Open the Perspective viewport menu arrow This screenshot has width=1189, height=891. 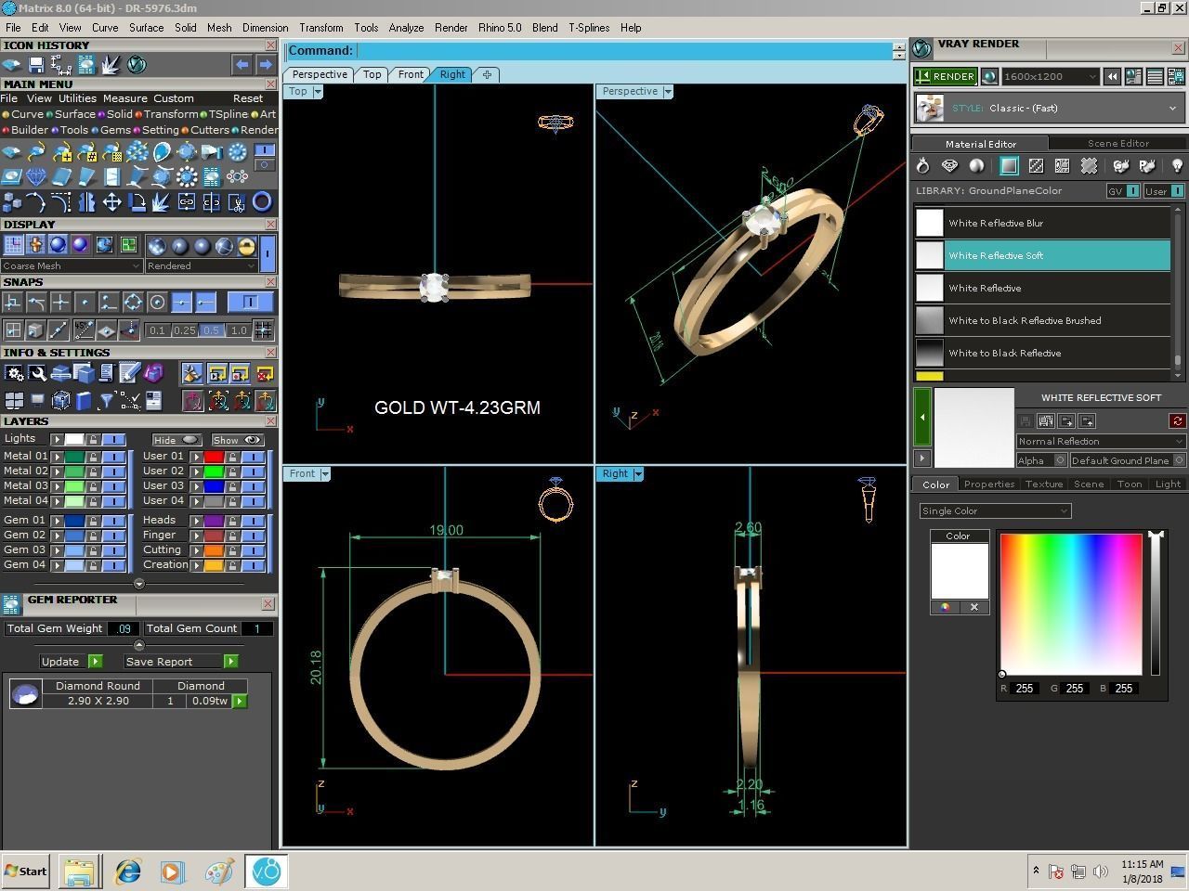(x=668, y=92)
